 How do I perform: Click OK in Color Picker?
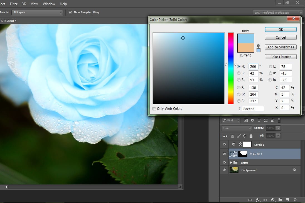tap(281, 29)
